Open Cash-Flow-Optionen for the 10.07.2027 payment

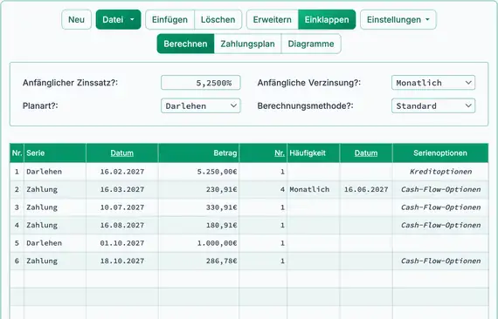440,207
